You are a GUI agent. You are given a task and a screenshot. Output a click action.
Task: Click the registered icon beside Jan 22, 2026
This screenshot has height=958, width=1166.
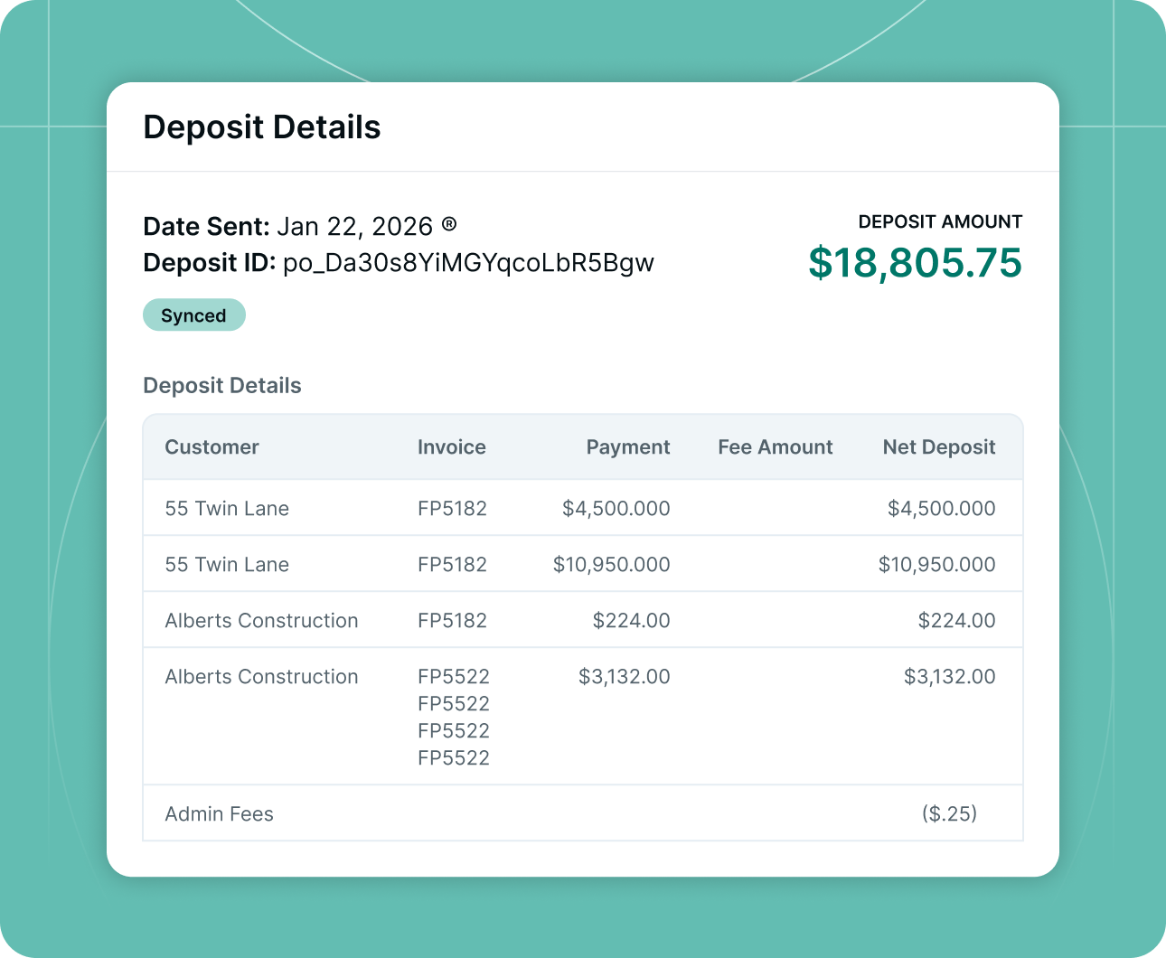click(x=449, y=224)
